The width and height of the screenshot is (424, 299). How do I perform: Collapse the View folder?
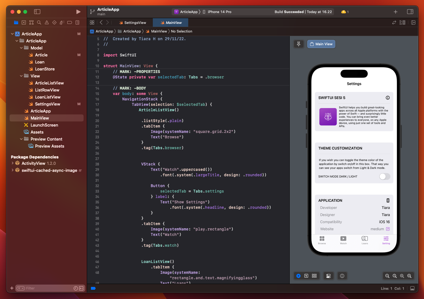click(21, 76)
